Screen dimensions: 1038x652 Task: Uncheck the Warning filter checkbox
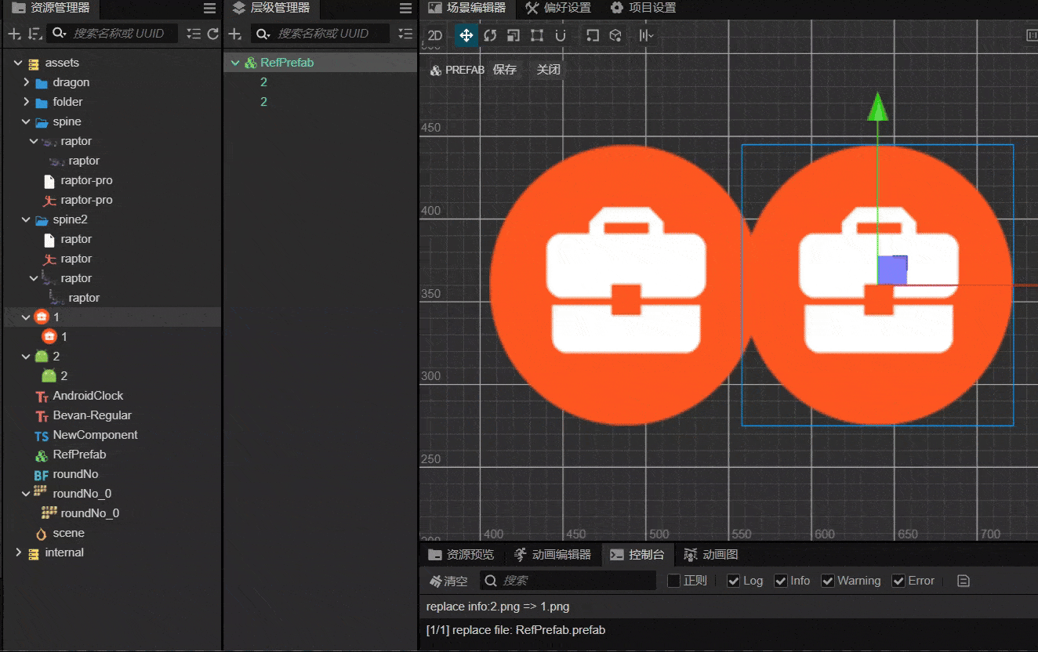point(828,581)
